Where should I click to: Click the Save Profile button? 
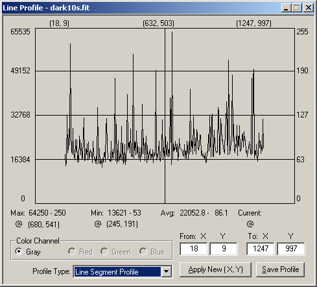(x=280, y=269)
